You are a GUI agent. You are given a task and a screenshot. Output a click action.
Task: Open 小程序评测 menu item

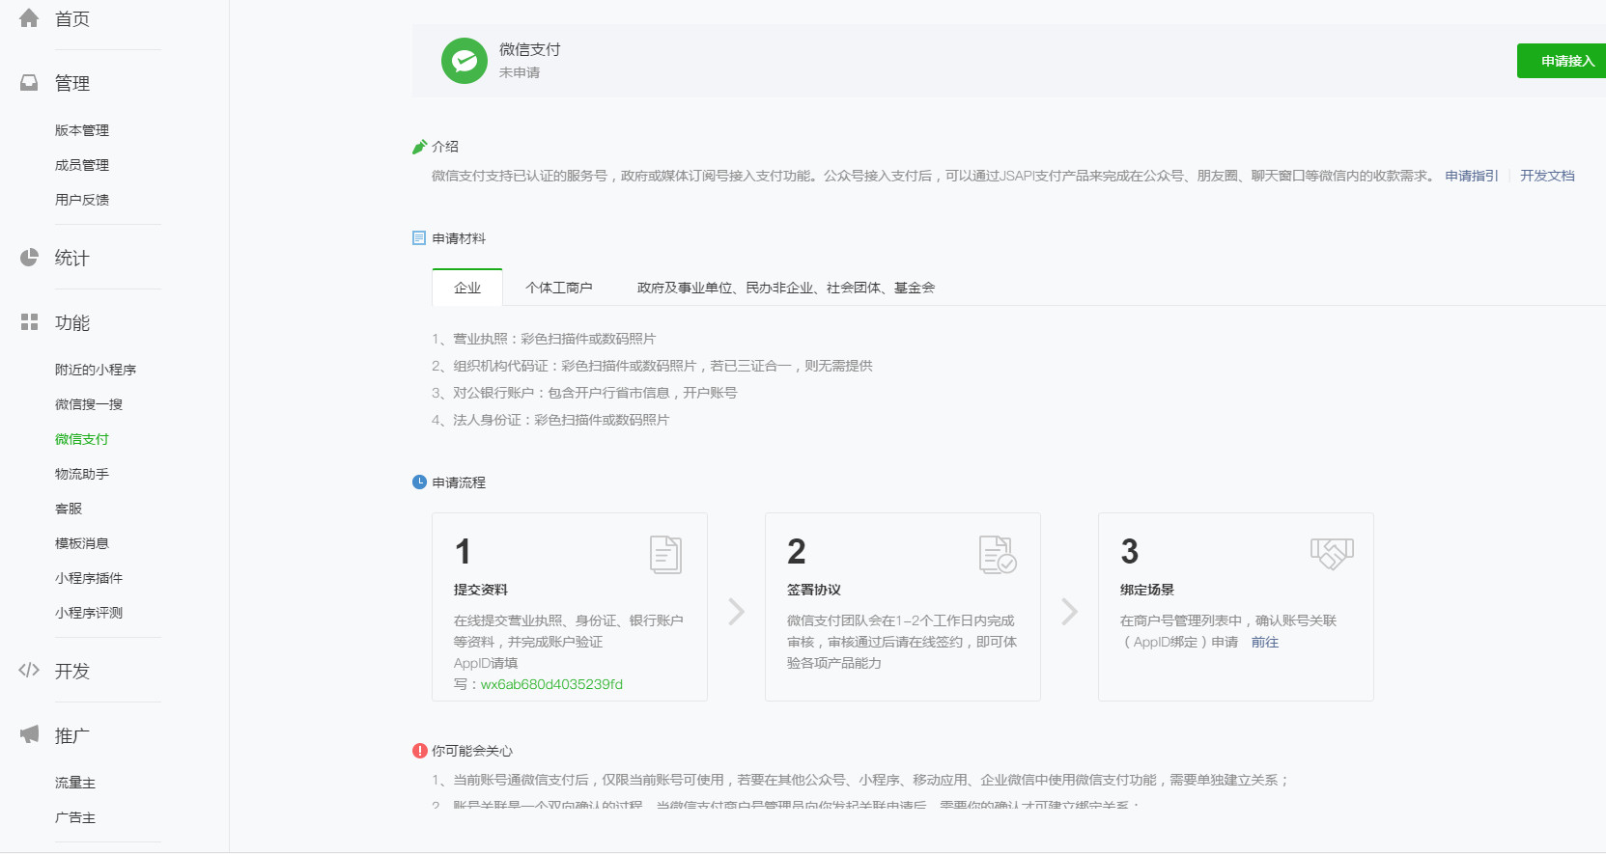pos(89,613)
